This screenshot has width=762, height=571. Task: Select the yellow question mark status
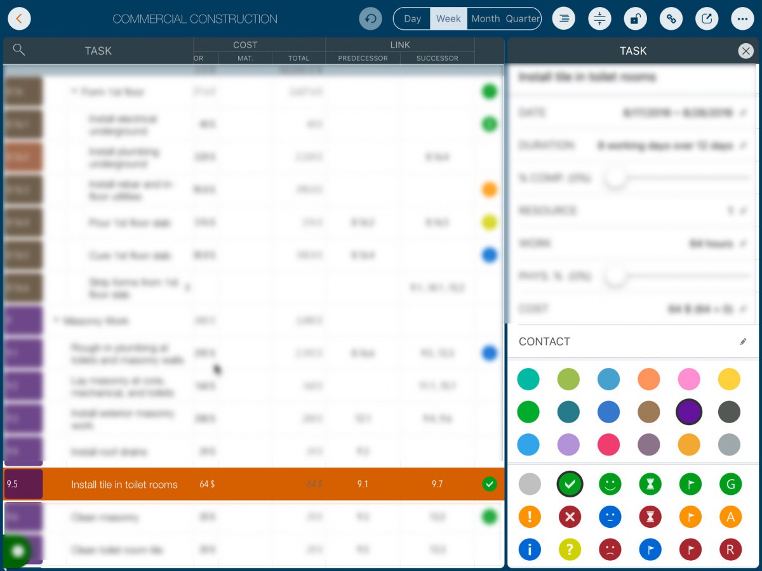click(x=570, y=549)
